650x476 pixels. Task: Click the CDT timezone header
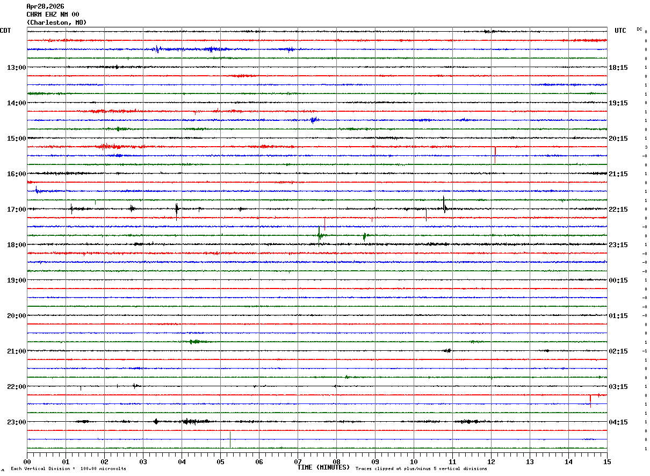(x=5, y=31)
